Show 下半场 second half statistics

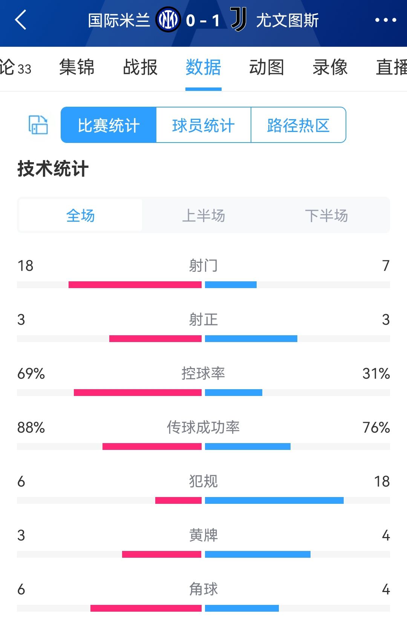point(326,216)
